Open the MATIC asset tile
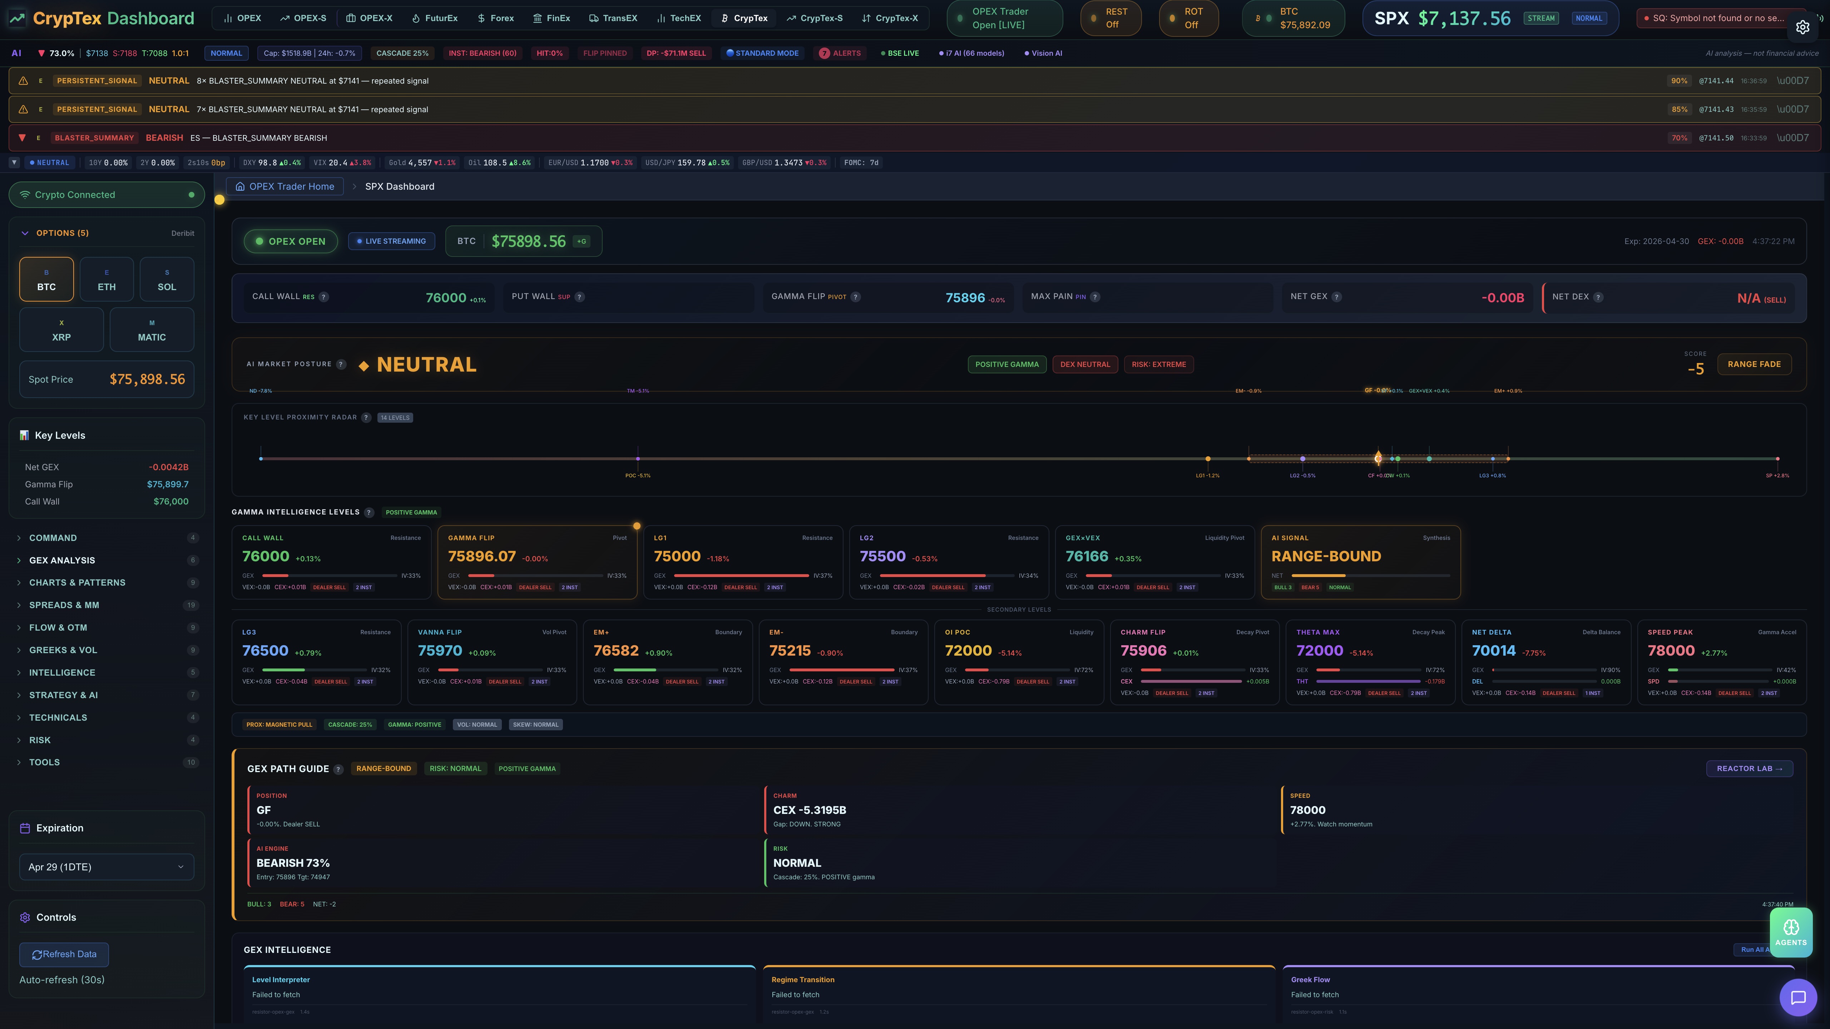The width and height of the screenshot is (1830, 1029). click(151, 329)
